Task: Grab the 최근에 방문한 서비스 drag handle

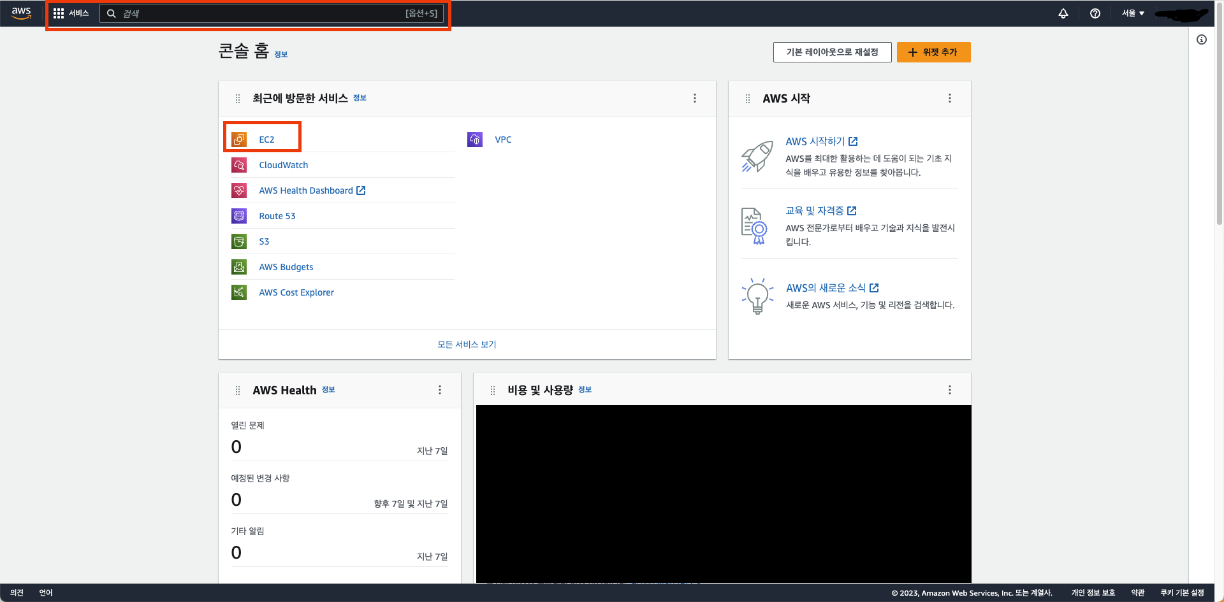Action: (x=238, y=99)
